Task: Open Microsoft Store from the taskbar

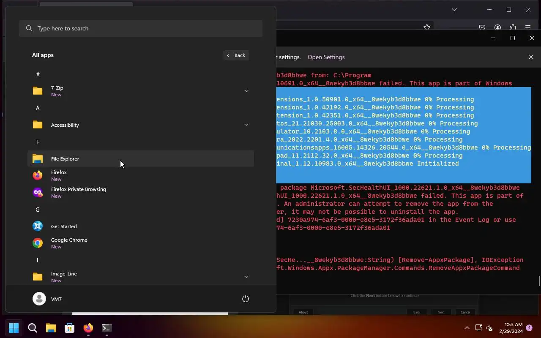Action: click(x=70, y=328)
